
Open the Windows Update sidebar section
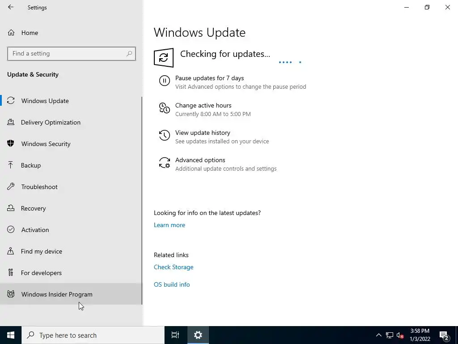point(71,101)
